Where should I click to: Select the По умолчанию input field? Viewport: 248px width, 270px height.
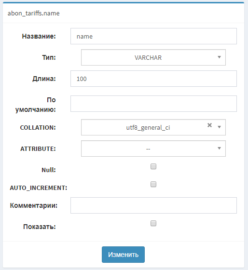click(x=153, y=104)
